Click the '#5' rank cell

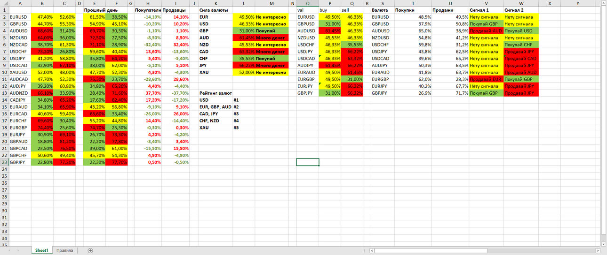pyautogui.click(x=244, y=127)
